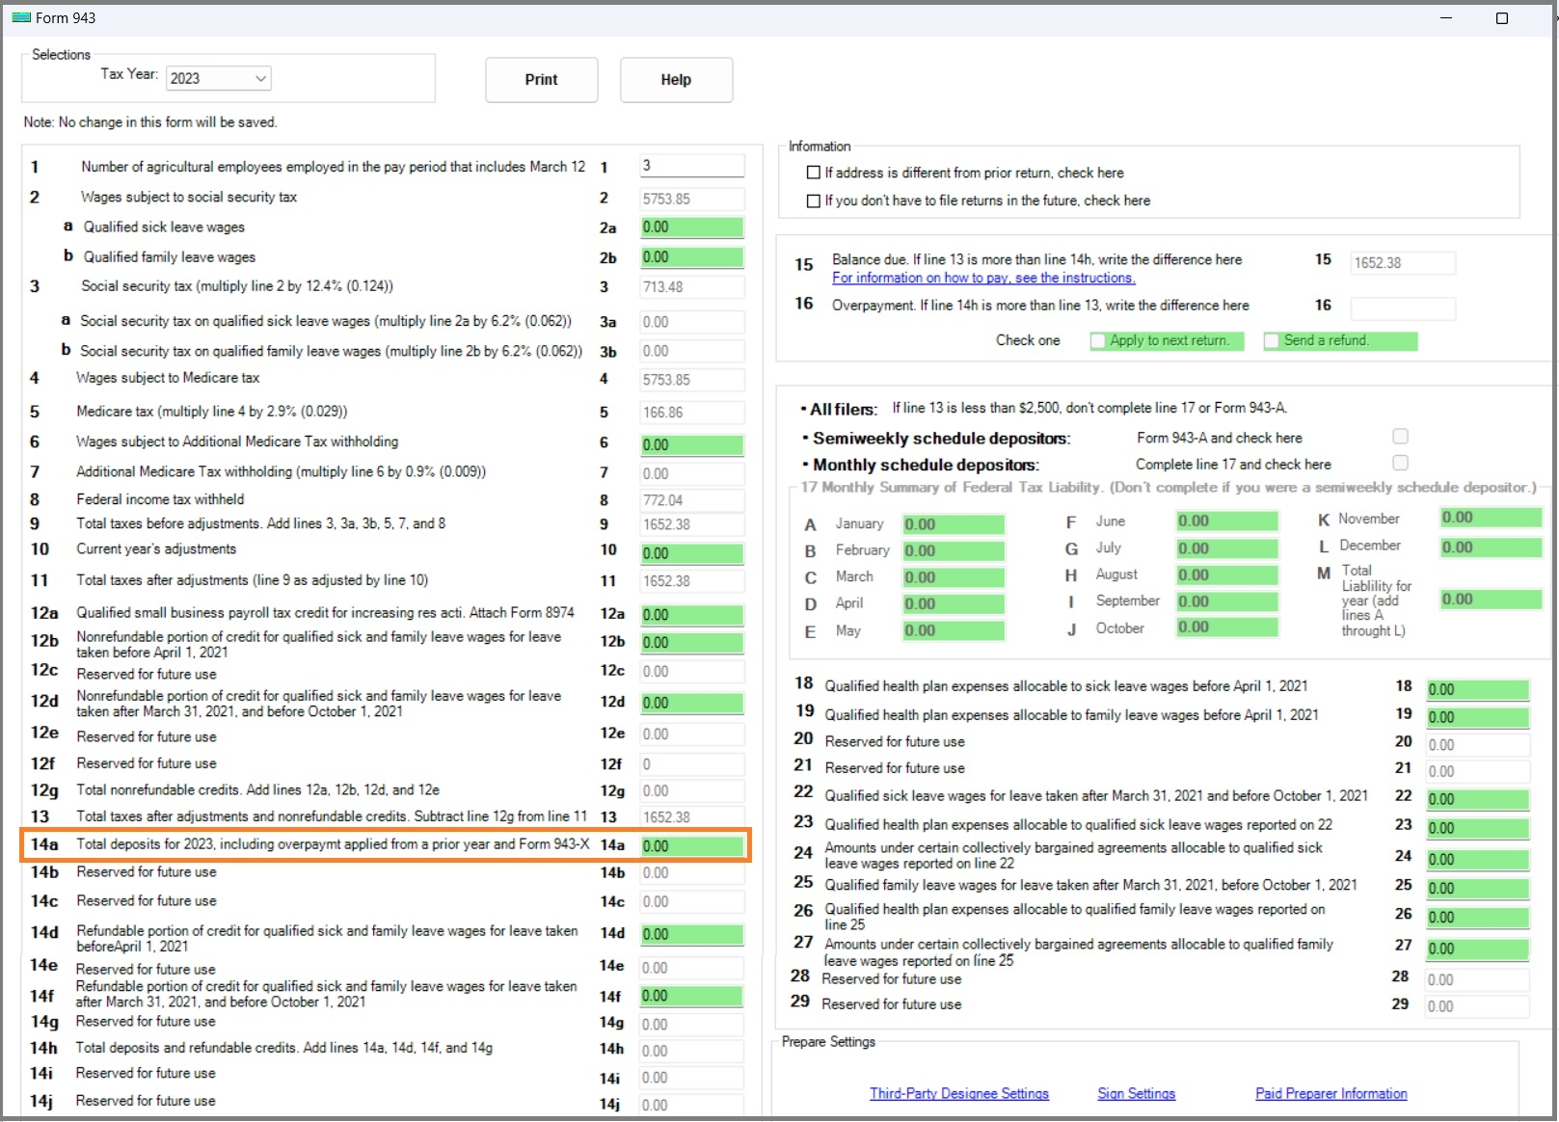Check the Monthly schedule depositors box
Viewport: 1559px width, 1122px height.
click(x=1400, y=463)
